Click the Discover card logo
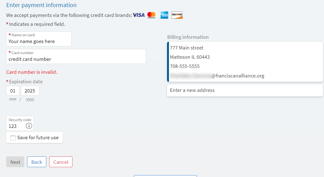Image resolution: width=324 pixels, height=177 pixels. click(177, 15)
